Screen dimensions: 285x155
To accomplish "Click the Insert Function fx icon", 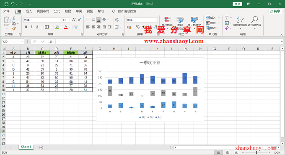I will click(x=51, y=41).
